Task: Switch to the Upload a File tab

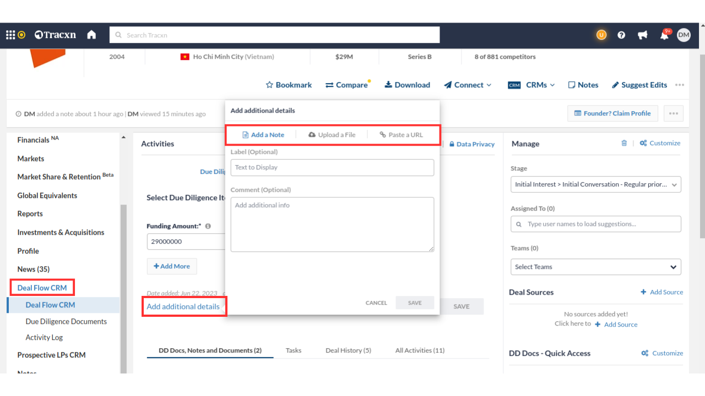Action: point(332,135)
